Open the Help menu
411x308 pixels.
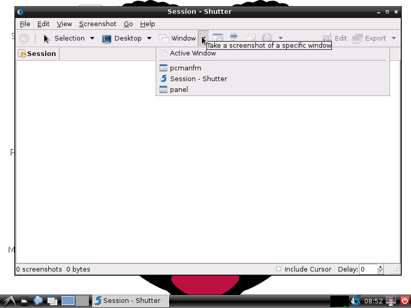coord(147,24)
